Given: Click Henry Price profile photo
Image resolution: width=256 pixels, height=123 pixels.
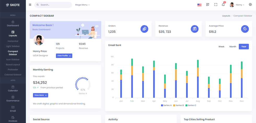Looking at the screenshot, I should 39,40.
